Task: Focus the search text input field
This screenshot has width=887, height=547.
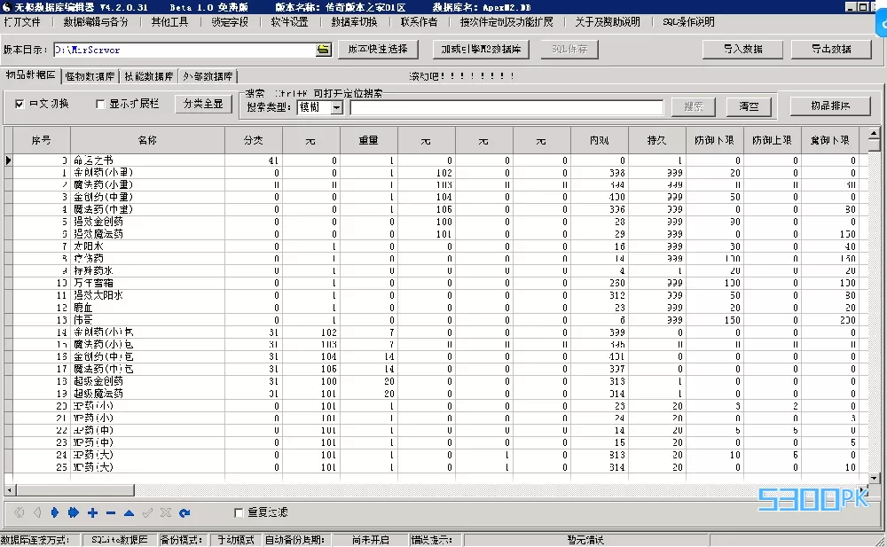Action: pos(506,107)
